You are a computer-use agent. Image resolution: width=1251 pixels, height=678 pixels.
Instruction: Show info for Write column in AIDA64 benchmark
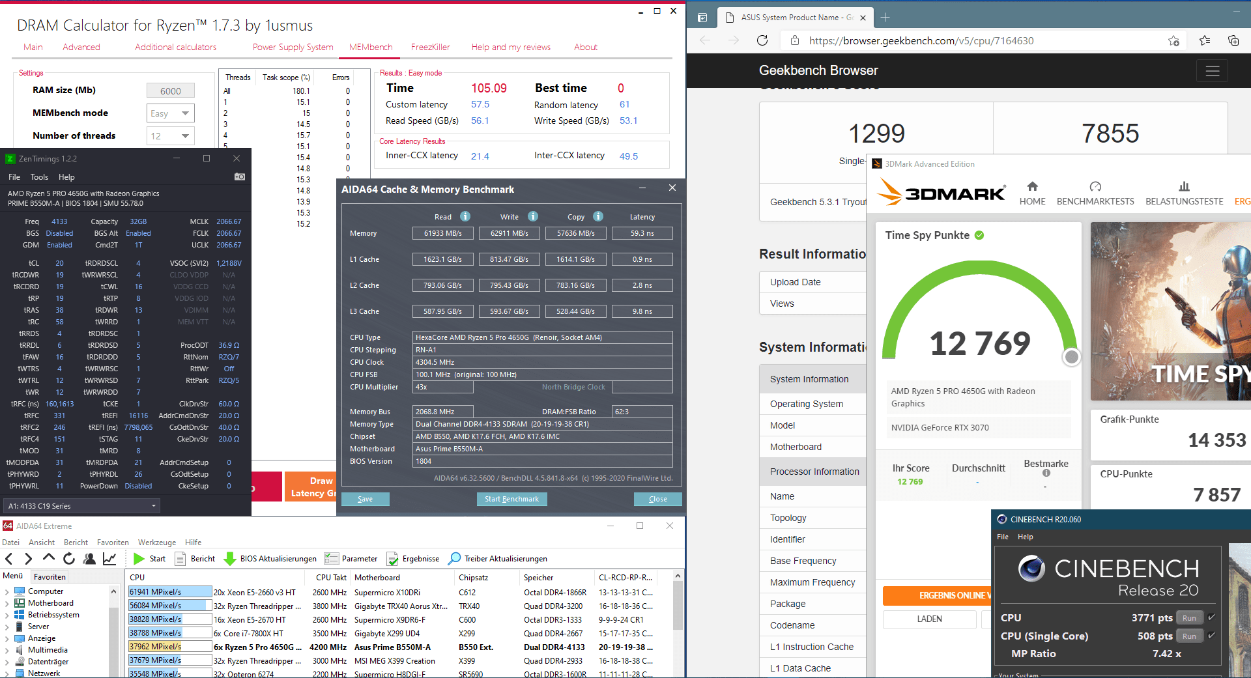click(x=533, y=216)
